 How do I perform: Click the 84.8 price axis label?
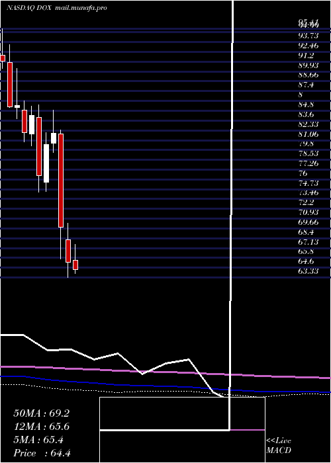tap(306, 105)
